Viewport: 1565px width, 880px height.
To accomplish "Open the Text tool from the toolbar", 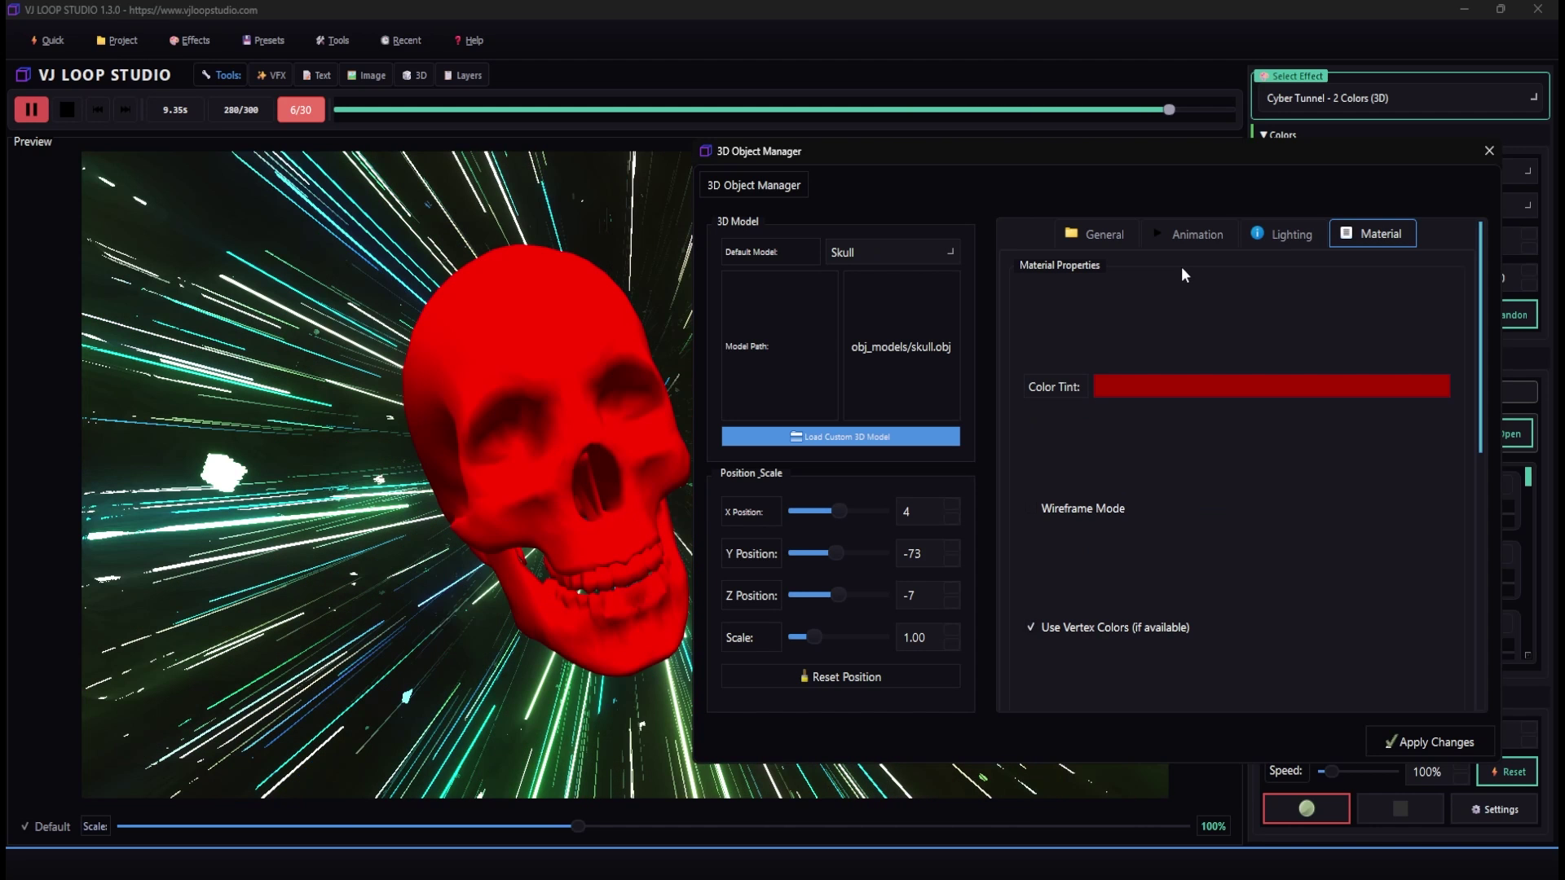I will tap(316, 74).
